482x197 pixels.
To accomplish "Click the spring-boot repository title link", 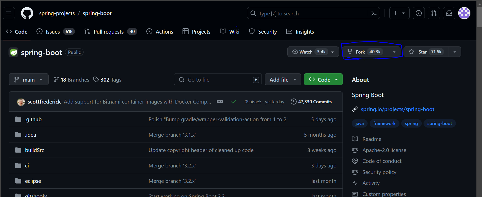I will click(42, 52).
